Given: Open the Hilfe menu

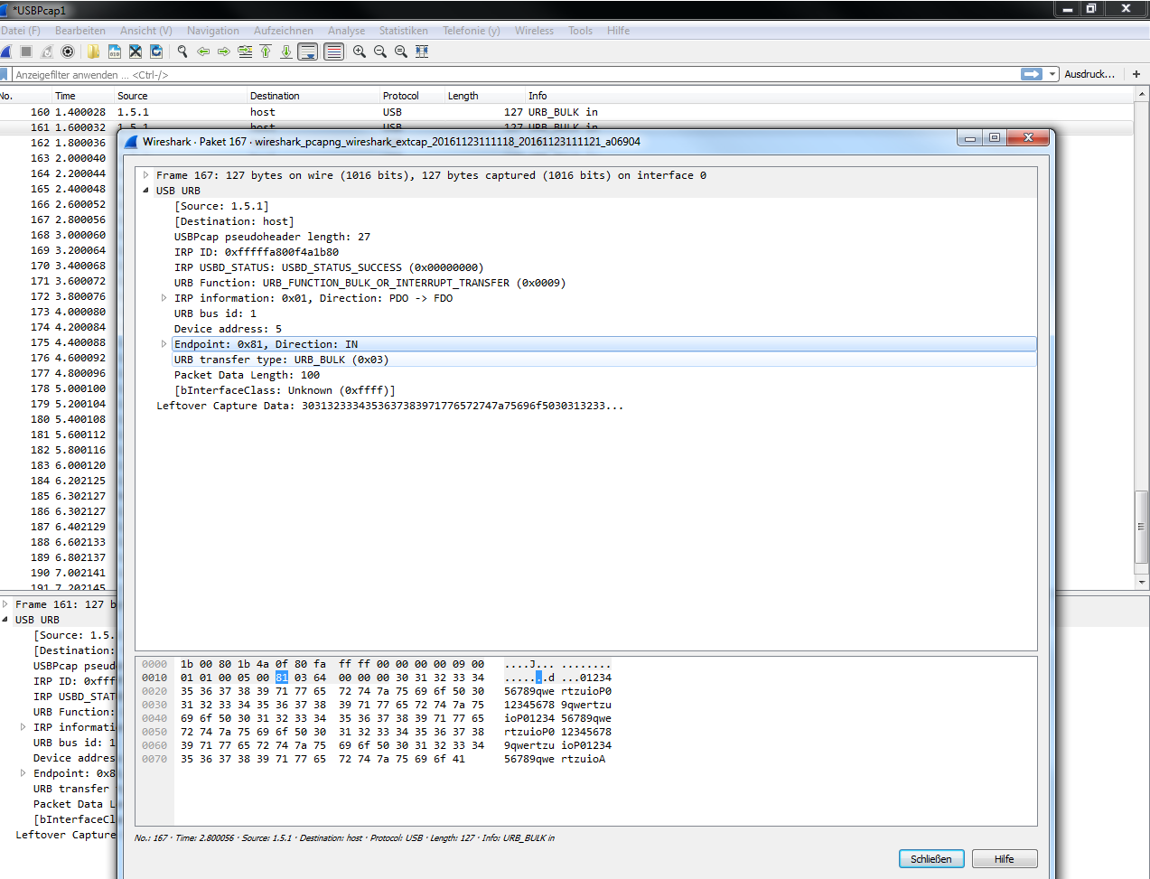Looking at the screenshot, I should click(x=619, y=31).
